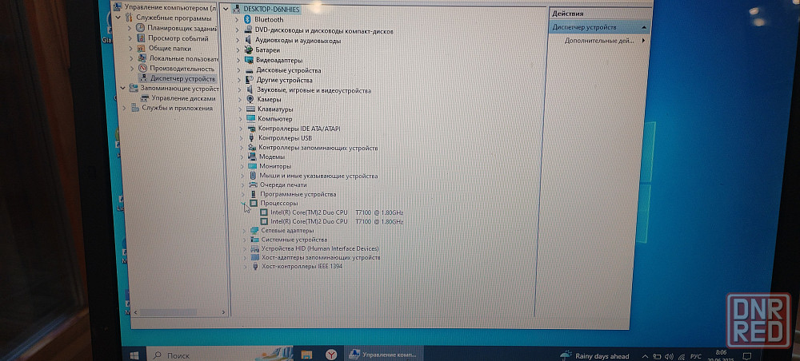This screenshot has height=361, width=800.
Task: Select Хост-адаптеры запоминающих устройств row
Action: pos(321,258)
